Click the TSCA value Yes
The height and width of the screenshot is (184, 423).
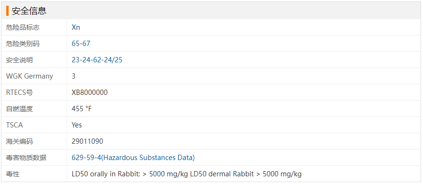coord(77,125)
